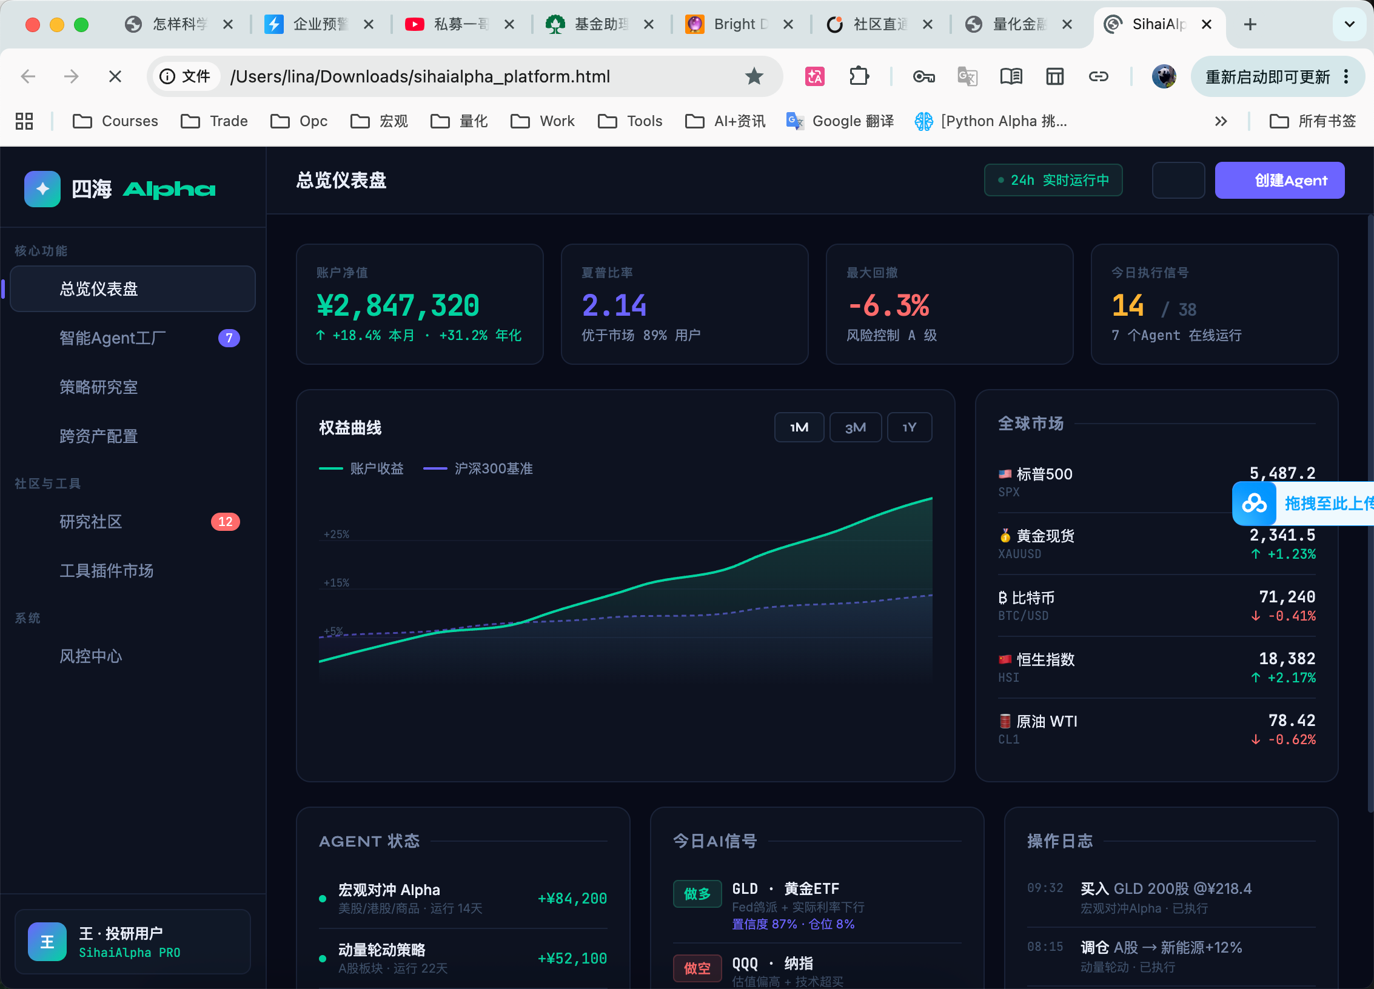
Task: Select the 1M equity curve range
Action: (799, 427)
